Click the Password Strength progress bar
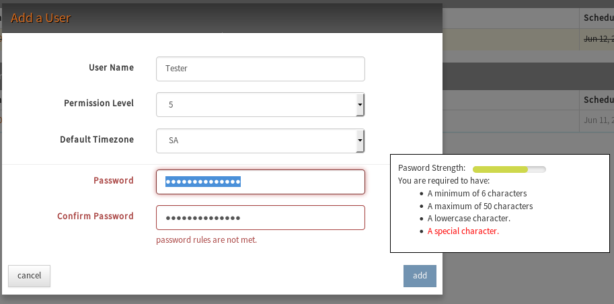The height and width of the screenshot is (304, 614). tap(509, 169)
